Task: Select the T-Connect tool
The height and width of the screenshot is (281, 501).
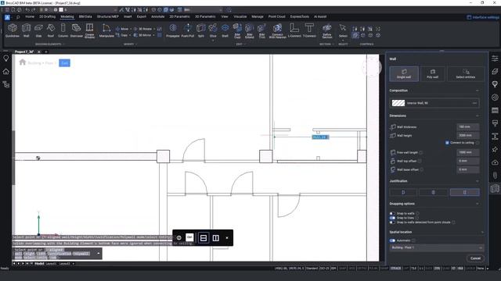Action: tap(309, 30)
